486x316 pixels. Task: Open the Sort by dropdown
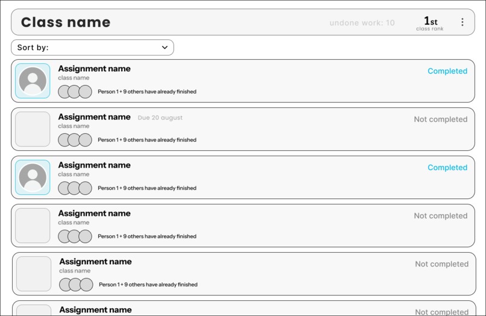[92, 48]
